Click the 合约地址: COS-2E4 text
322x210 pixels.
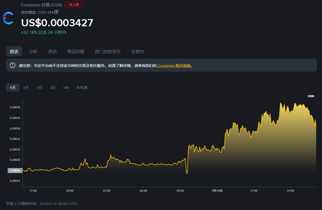tap(37, 12)
